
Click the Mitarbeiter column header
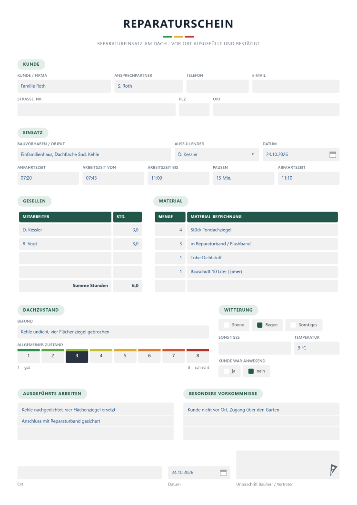(x=65, y=217)
